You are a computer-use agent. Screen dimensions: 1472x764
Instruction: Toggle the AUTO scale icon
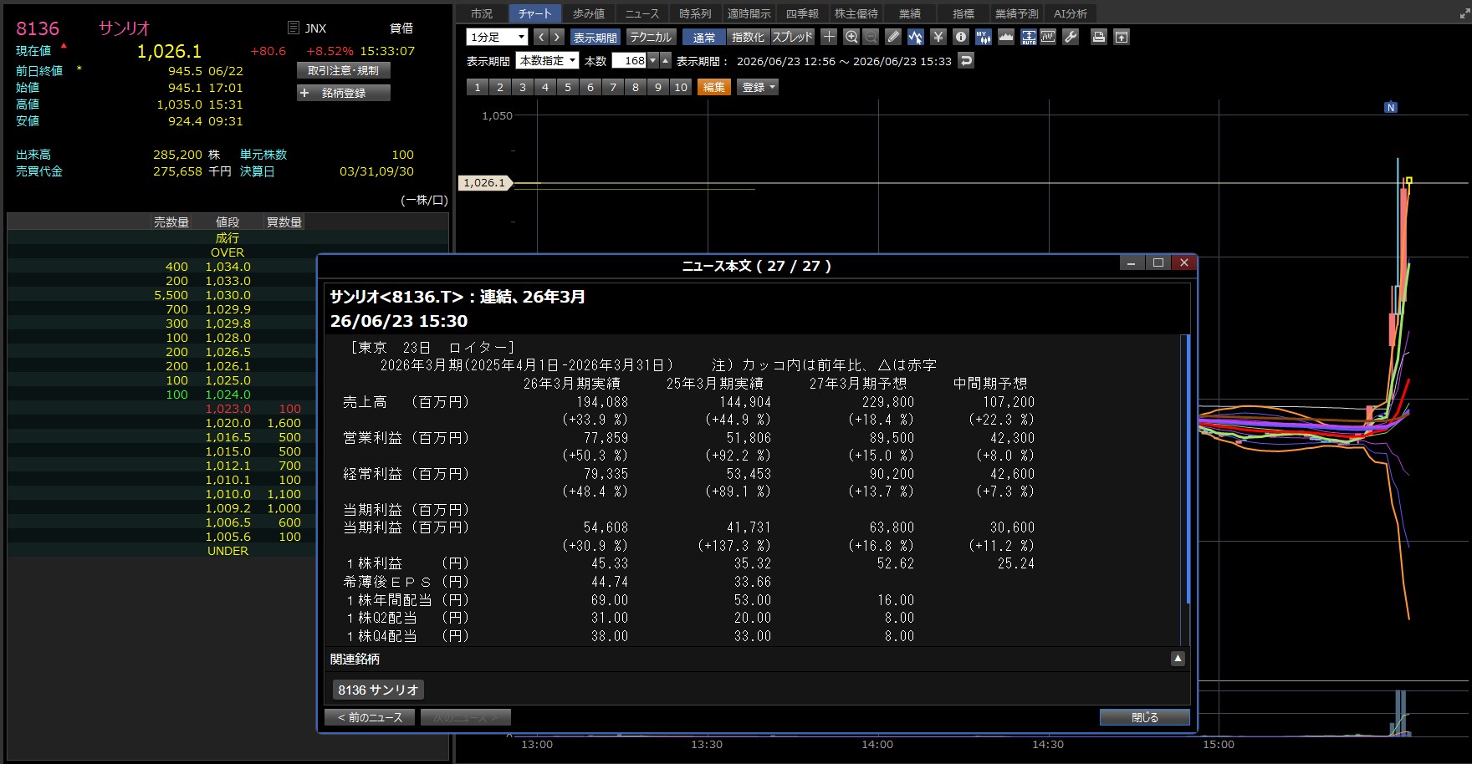(x=1029, y=37)
